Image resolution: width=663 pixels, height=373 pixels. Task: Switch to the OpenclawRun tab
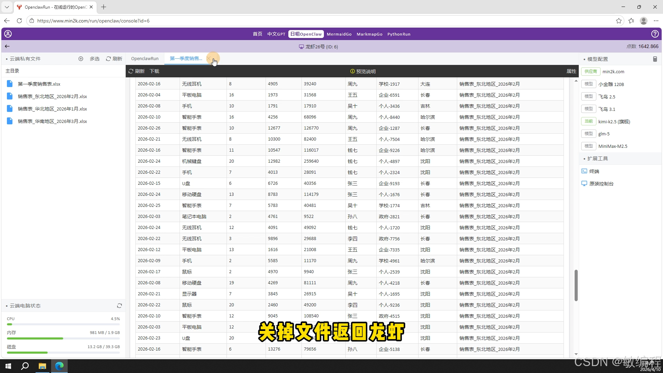point(145,59)
